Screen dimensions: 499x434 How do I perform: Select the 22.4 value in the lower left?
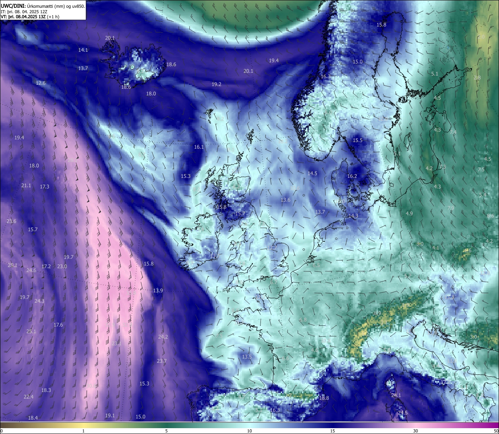tap(28, 397)
